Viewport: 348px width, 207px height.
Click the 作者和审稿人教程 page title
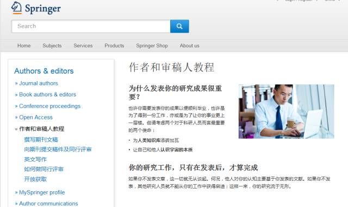pos(172,67)
